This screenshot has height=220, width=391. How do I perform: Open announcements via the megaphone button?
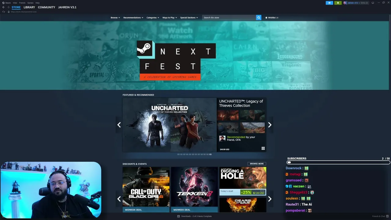tap(329, 3)
